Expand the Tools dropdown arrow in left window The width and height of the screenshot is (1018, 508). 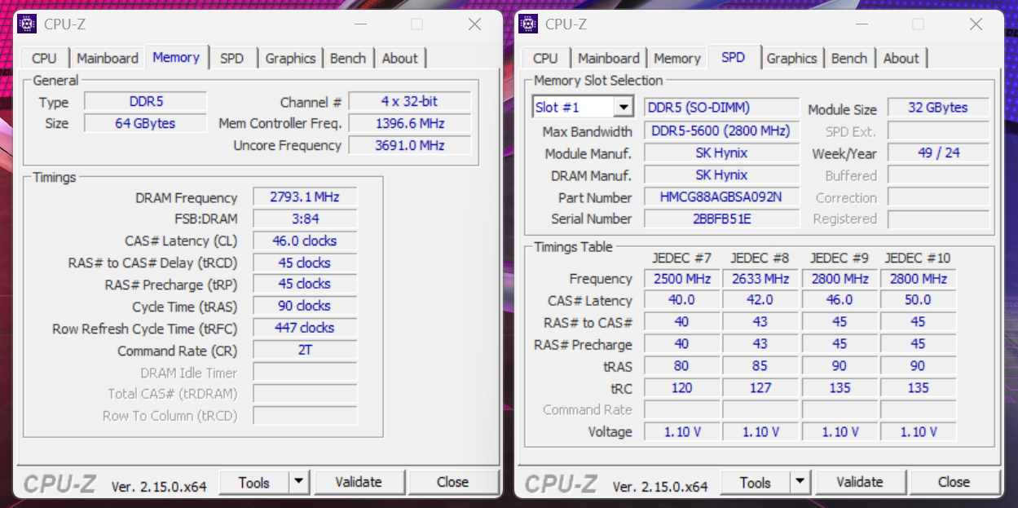(299, 482)
